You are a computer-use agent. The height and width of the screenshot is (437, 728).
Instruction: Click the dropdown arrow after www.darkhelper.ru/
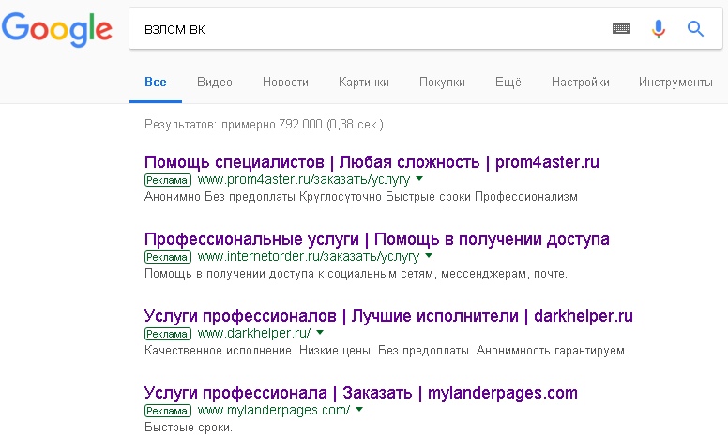click(320, 333)
